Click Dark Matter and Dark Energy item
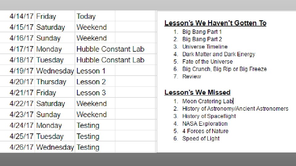 tap(219, 54)
